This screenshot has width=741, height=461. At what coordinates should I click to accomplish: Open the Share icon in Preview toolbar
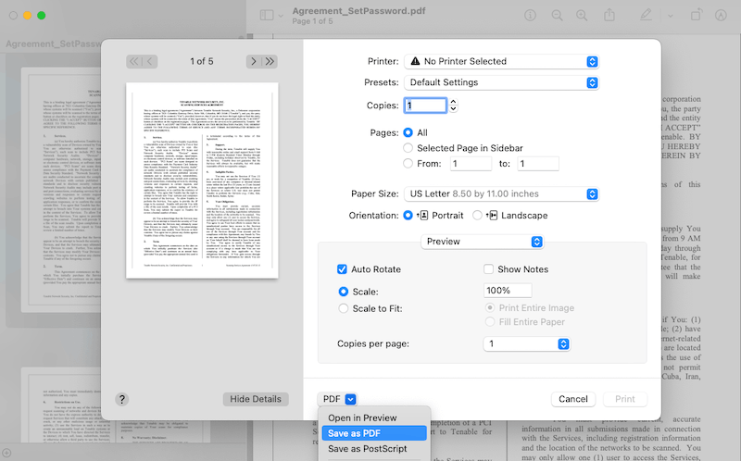(609, 15)
